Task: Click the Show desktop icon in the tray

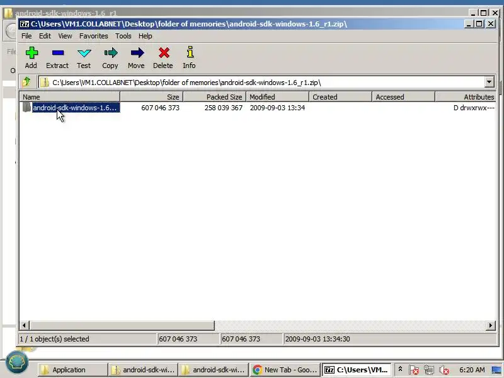Action: click(x=496, y=370)
